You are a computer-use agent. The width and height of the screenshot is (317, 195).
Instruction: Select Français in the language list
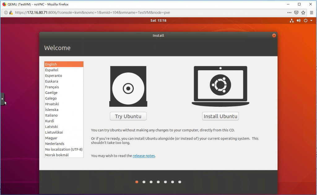click(x=64, y=87)
